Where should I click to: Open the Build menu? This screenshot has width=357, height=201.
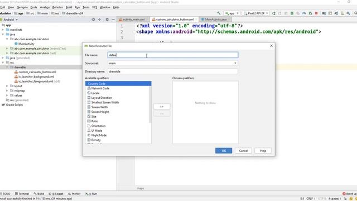coord(69,7)
